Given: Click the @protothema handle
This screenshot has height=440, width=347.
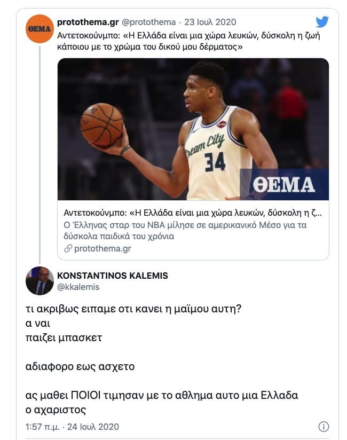Looking at the screenshot, I should pos(148,22).
